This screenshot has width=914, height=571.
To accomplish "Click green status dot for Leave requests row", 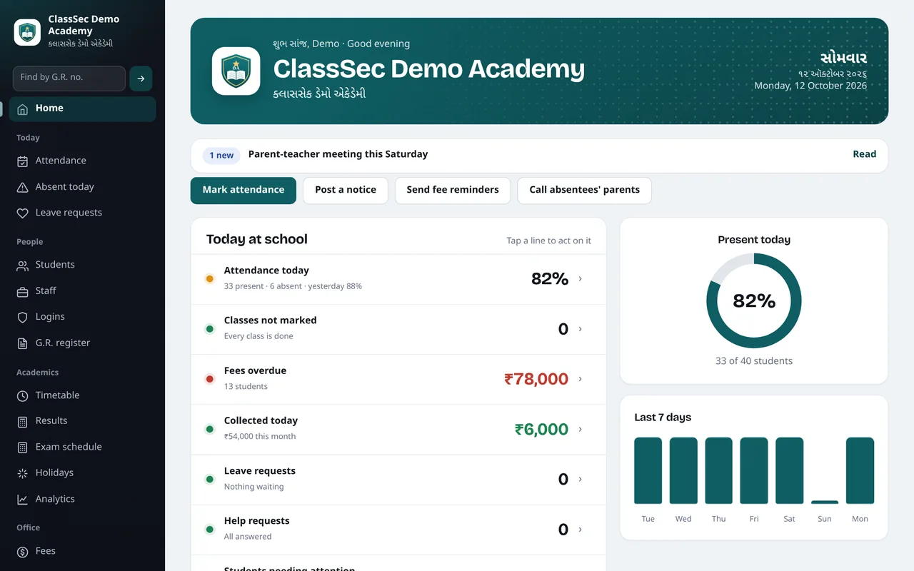I will click(210, 479).
